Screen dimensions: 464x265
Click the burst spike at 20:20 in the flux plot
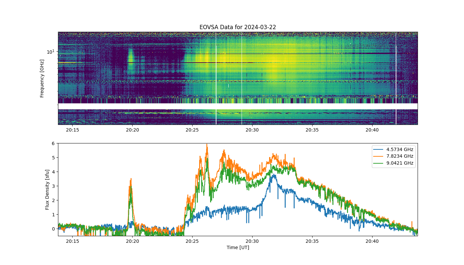tap(131, 185)
